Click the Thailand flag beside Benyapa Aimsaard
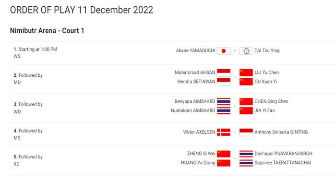Screen dimensions: 336x192 click(x=224, y=102)
